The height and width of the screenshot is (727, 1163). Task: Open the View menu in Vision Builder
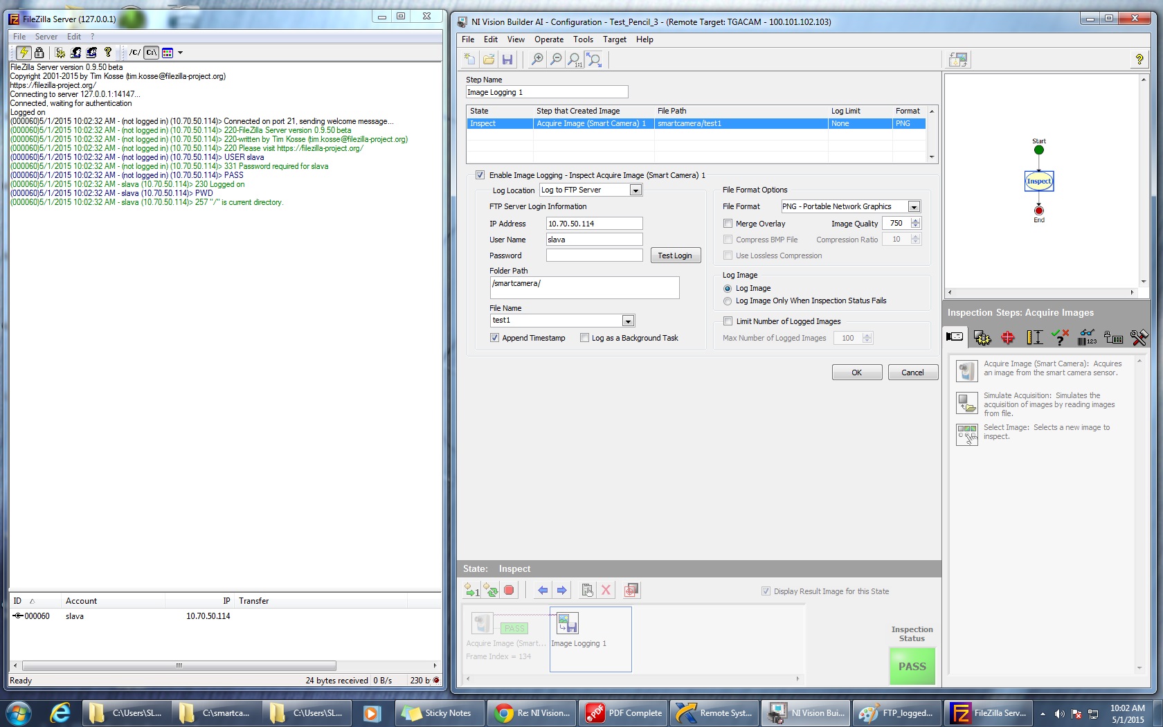(516, 39)
